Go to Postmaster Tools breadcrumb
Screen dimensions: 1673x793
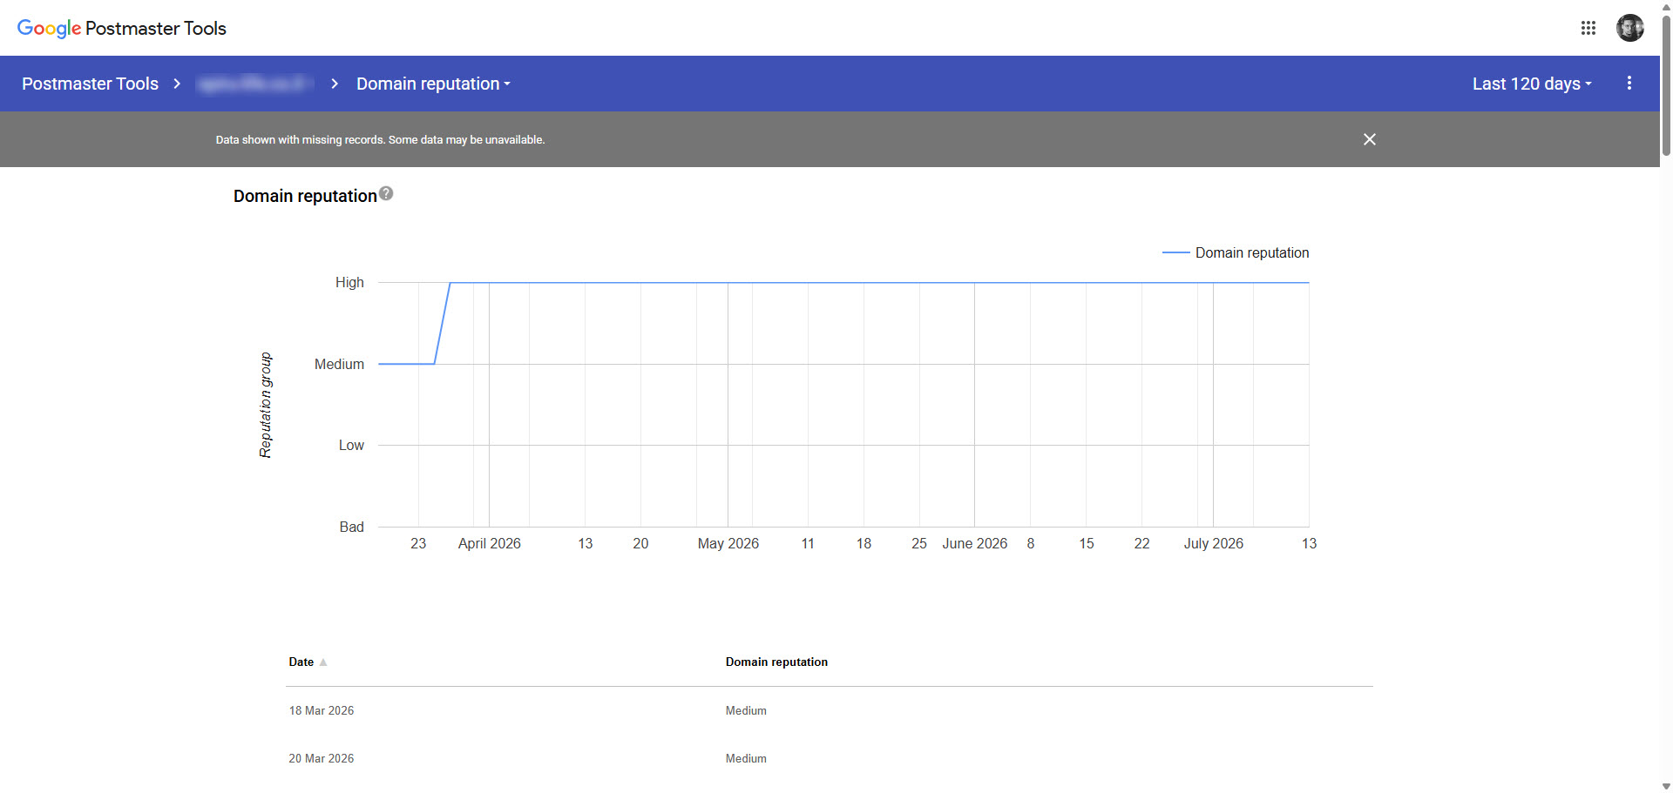coord(90,84)
